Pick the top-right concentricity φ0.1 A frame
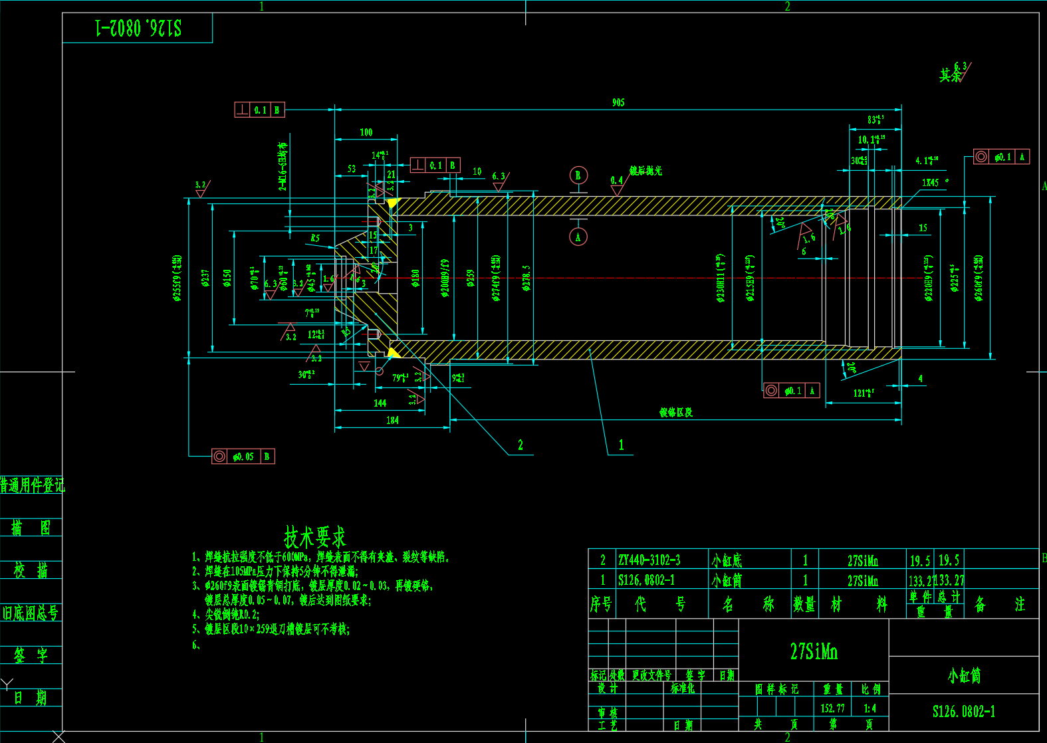Viewport: 1047px width, 743px height. tap(1001, 157)
